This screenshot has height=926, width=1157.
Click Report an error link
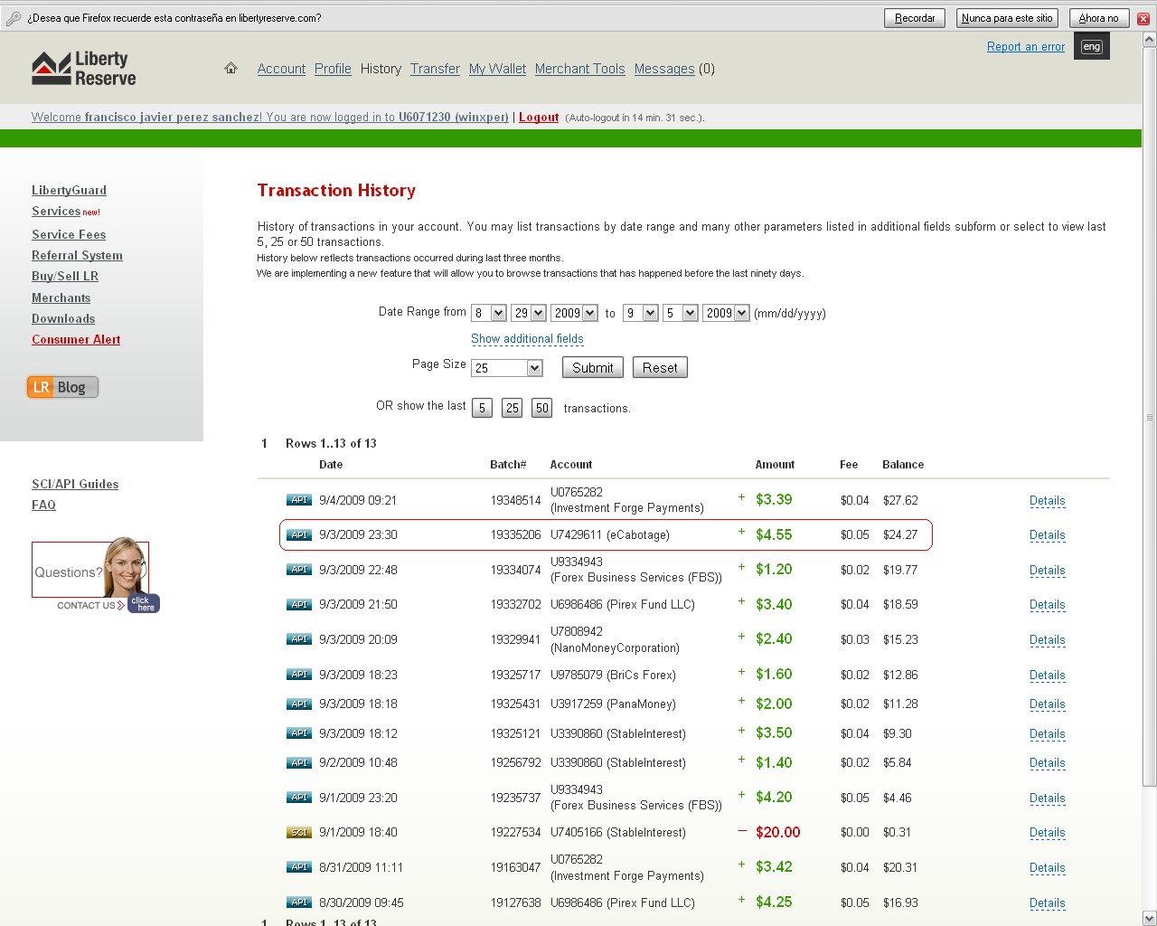click(x=1026, y=47)
